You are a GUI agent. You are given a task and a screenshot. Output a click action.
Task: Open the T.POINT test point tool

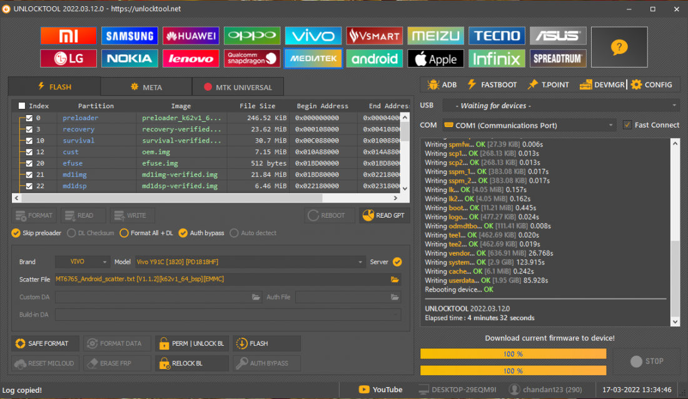548,84
